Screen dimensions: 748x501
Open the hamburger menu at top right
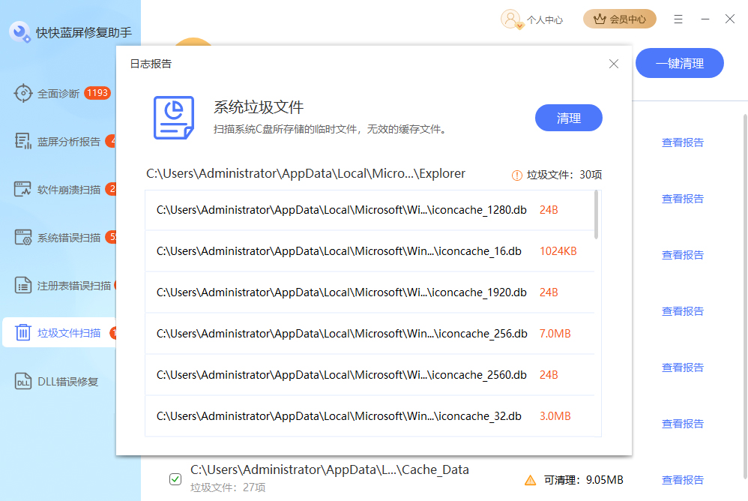(x=678, y=19)
